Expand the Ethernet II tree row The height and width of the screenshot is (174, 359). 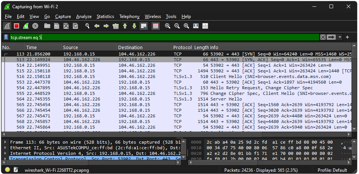[5, 148]
